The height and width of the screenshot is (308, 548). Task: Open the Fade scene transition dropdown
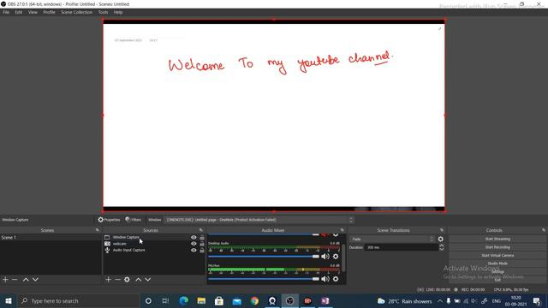(x=392, y=240)
